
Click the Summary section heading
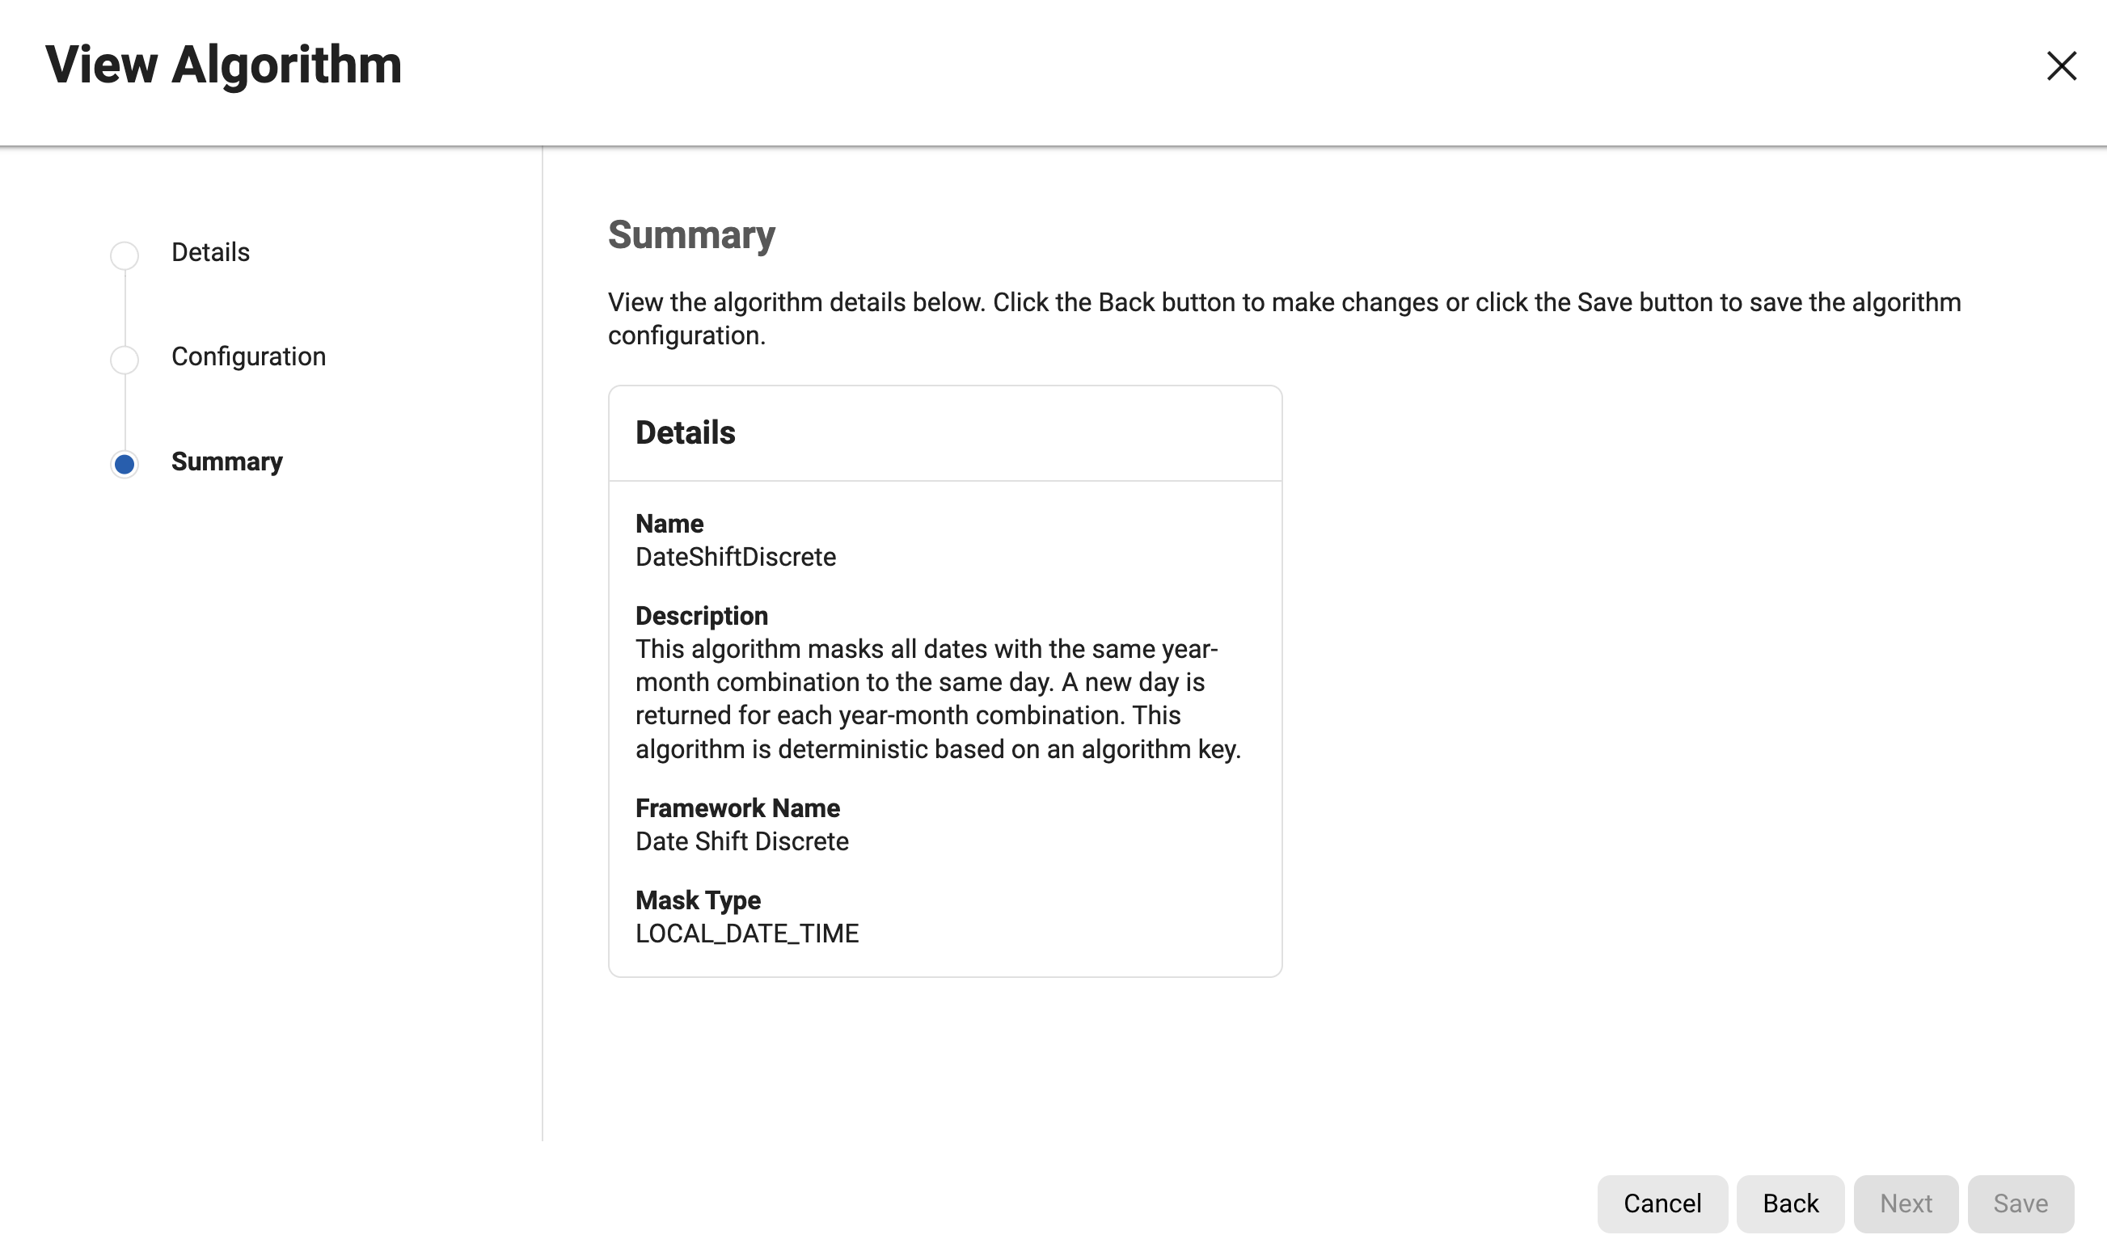coord(690,234)
